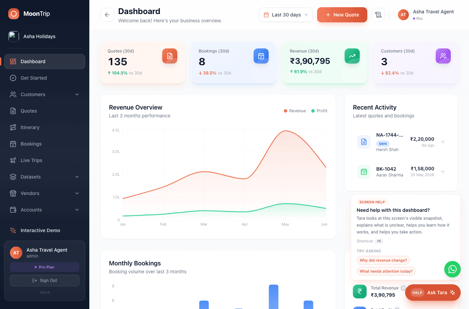This screenshot has width=469, height=309.
Task: Click Aarav Sharma under BK-1042
Action: click(390, 175)
